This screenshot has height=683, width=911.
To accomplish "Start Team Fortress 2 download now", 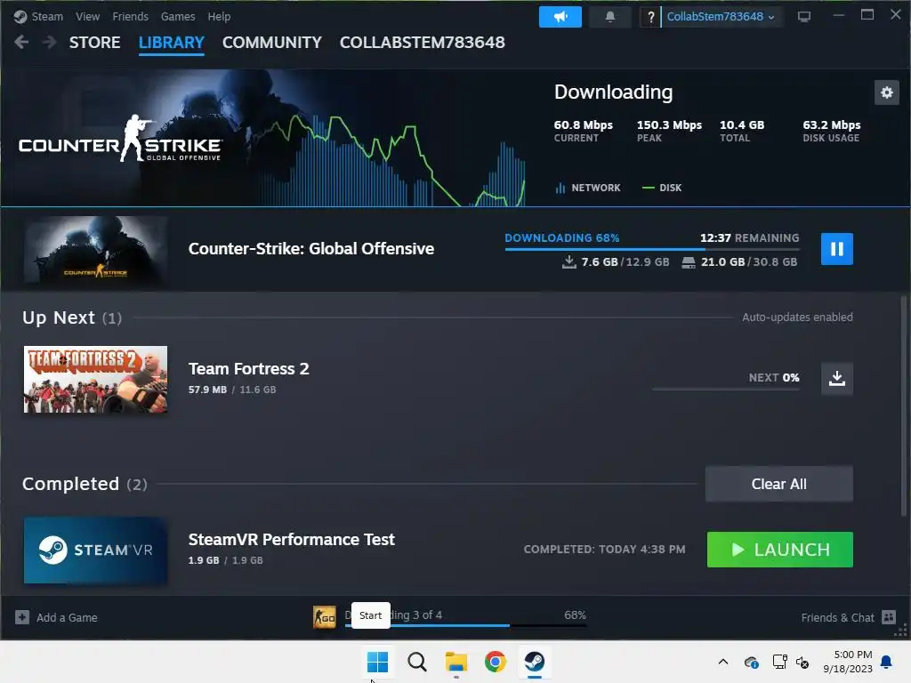I will coord(836,379).
